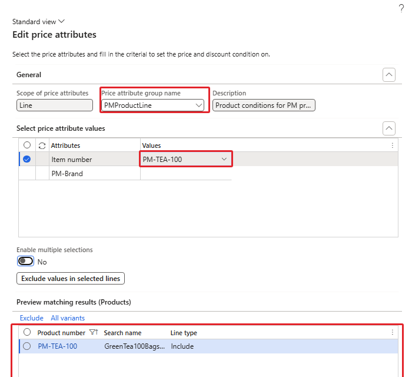Click the GreenTea100Bags search name cell
The width and height of the screenshot is (412, 377).
point(135,346)
